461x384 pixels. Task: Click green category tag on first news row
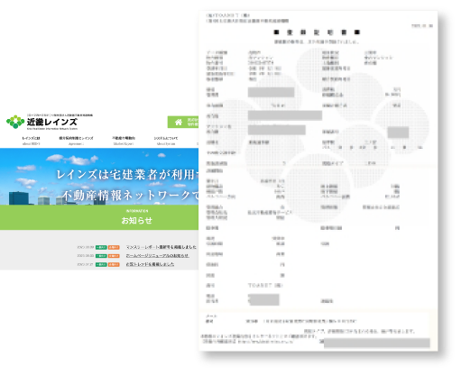pyautogui.click(x=101, y=247)
